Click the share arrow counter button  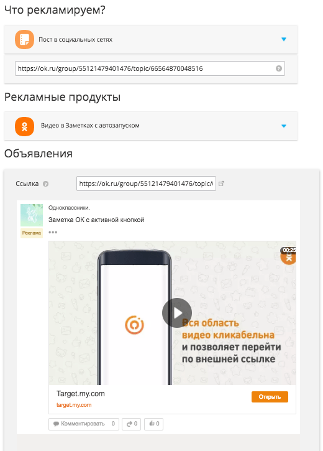click(132, 424)
